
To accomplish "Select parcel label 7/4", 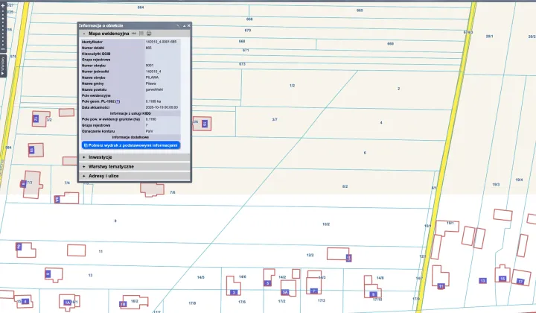I will point(67,183).
